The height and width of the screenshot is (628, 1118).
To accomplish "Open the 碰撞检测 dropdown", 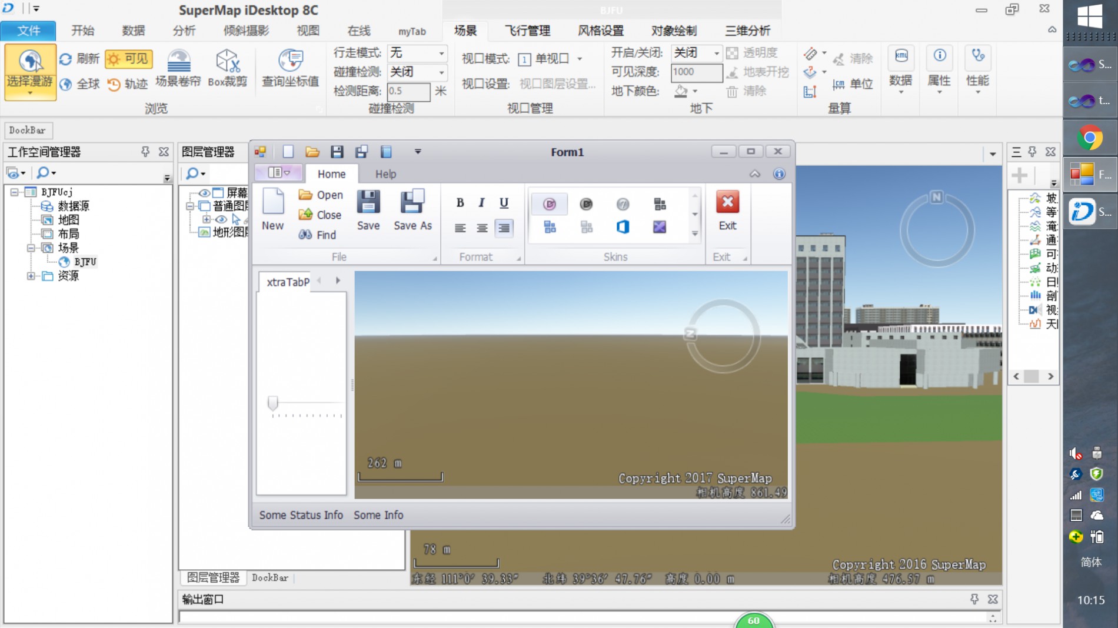I will 441,72.
